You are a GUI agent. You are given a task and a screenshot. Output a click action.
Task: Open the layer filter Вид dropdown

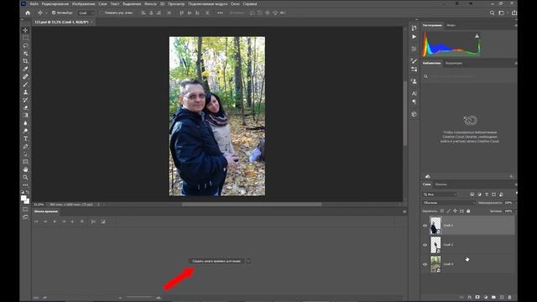click(440, 195)
